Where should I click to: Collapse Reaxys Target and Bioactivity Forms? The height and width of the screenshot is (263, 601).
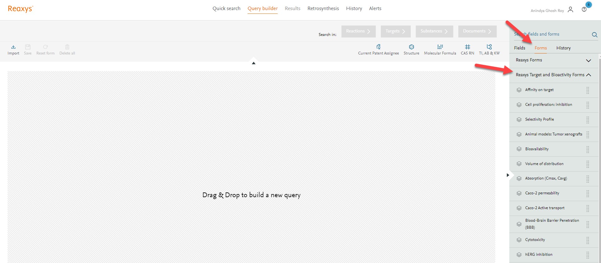click(588, 75)
